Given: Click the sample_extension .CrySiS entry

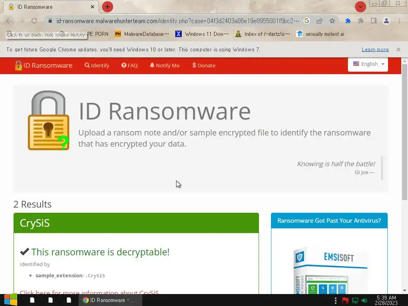Looking at the screenshot, I should (70, 276).
